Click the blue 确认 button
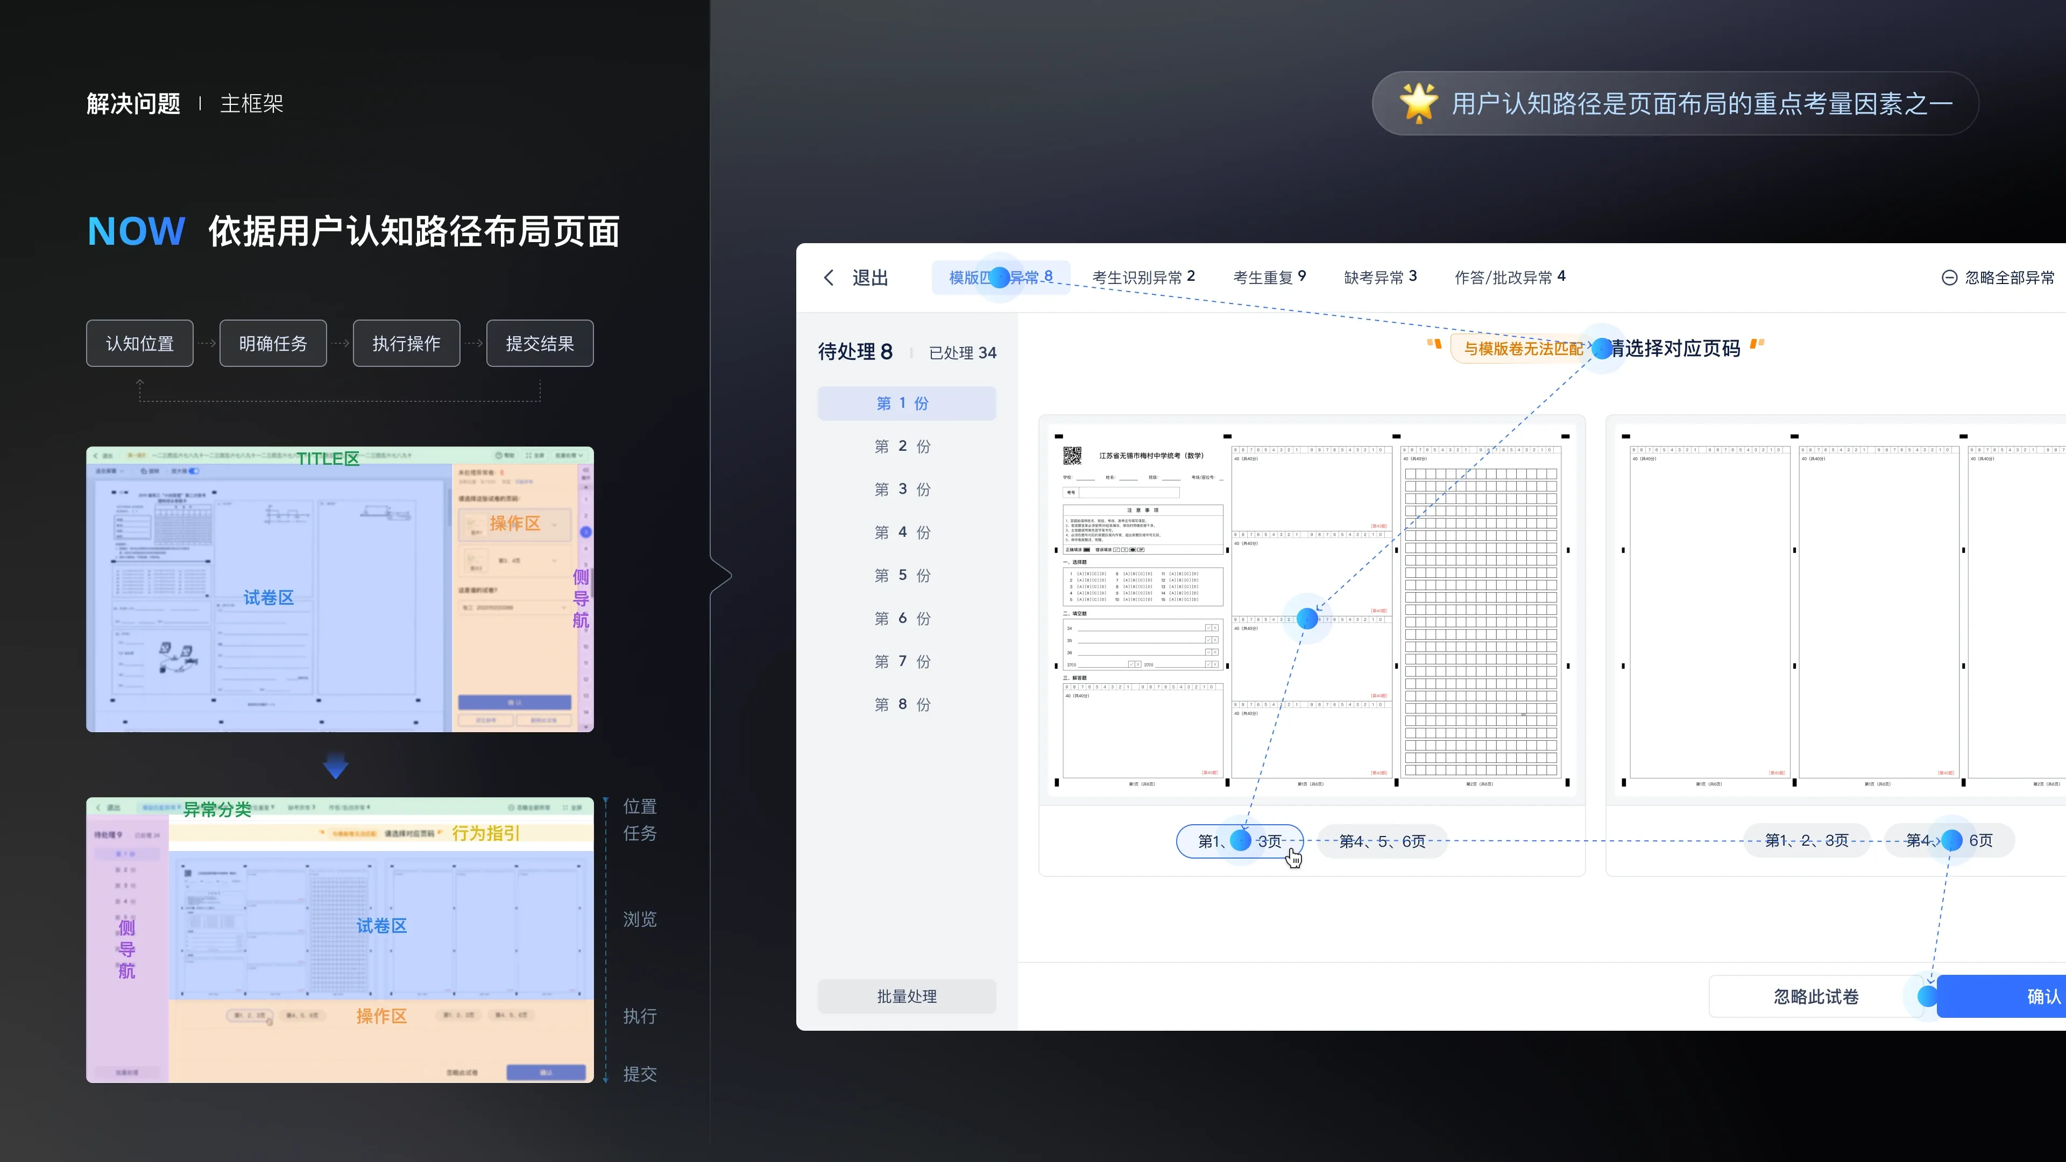This screenshot has height=1162, width=2066. tap(2001, 997)
